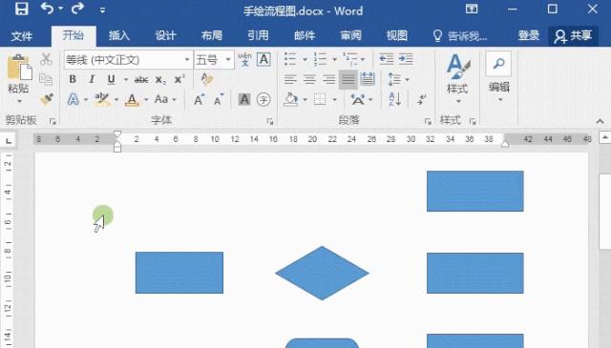This screenshot has height=348, width=611.
Task: Expand the borders dropdown arrow
Action: coord(335,100)
